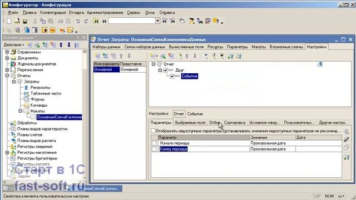Viewport: 356px width, 200px height.
Task: Collapse the Затраты report node
Action: 14,82
